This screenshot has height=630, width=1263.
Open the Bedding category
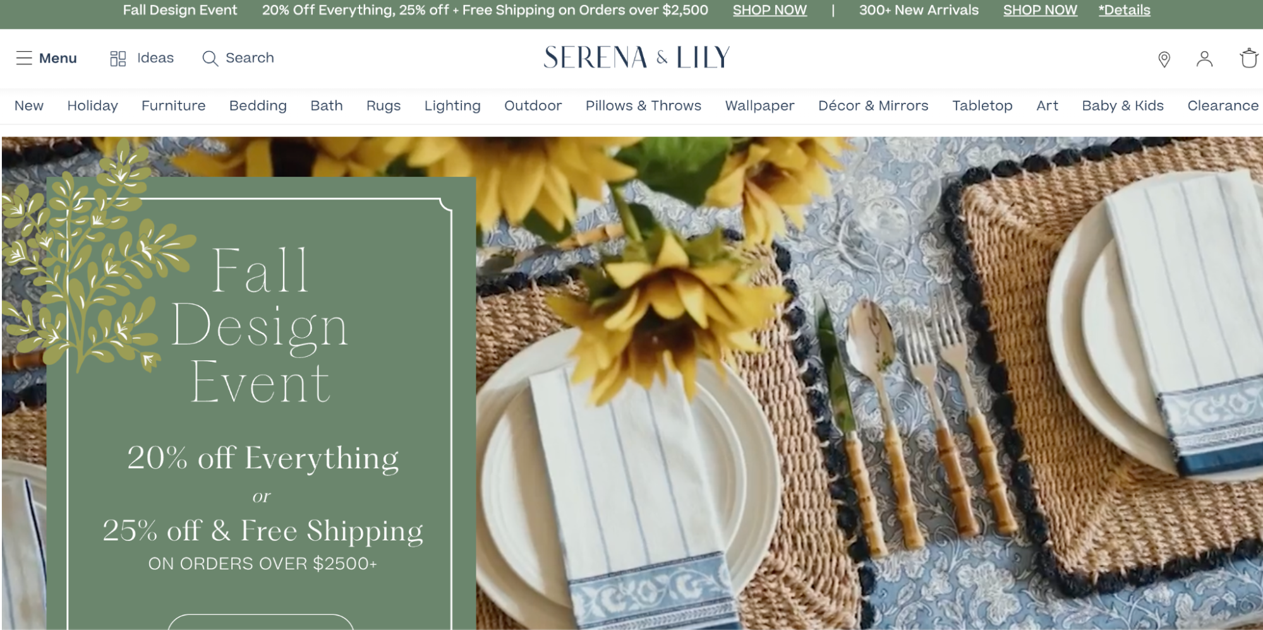[258, 105]
